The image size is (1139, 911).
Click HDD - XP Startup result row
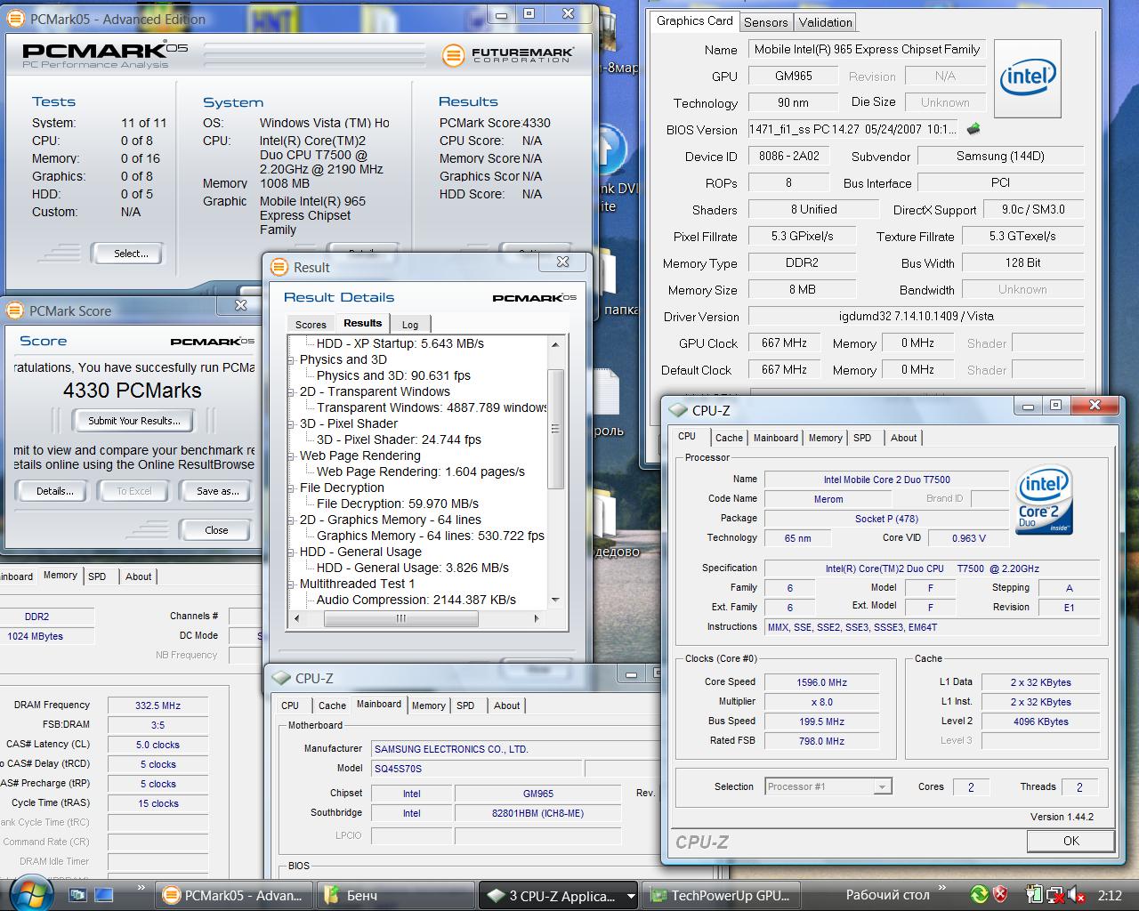400,343
